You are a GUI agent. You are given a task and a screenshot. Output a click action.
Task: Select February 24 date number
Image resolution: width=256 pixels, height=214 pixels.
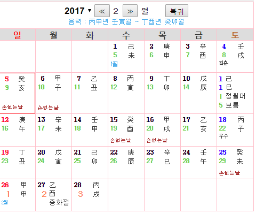[x=186, y=152]
